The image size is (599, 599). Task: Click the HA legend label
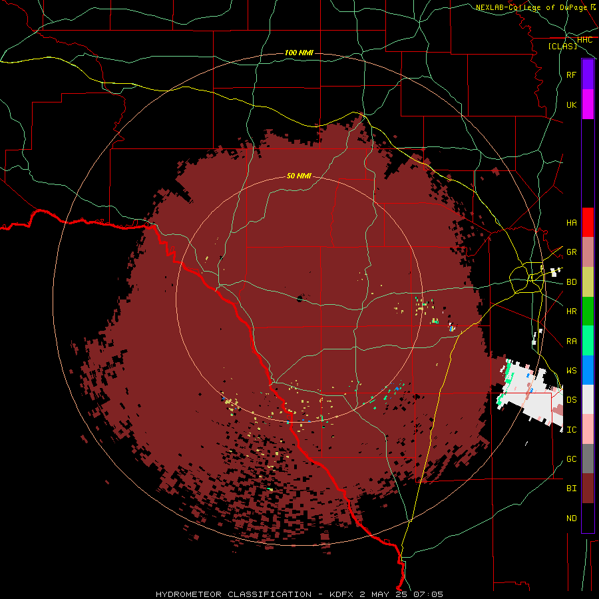572,222
